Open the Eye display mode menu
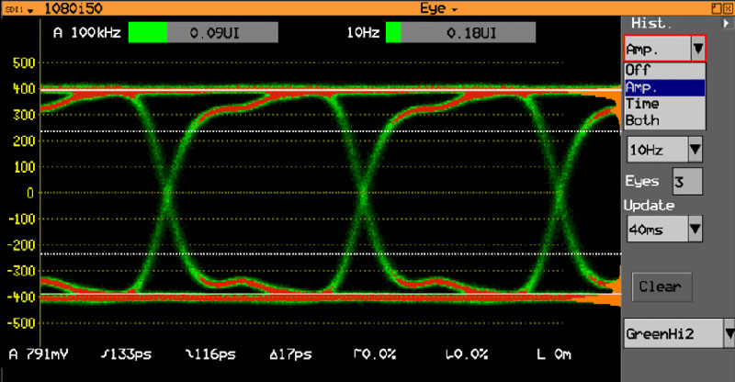Image resolution: width=735 pixels, height=382 pixels. coord(438,8)
